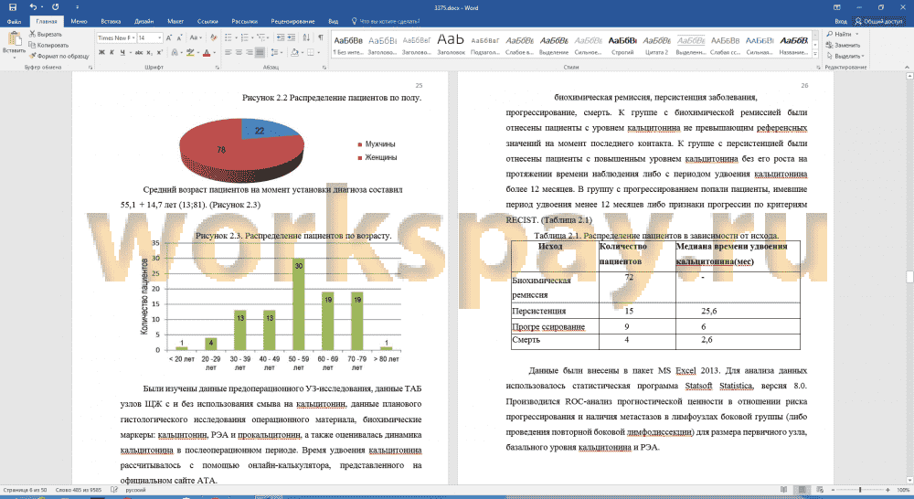The height and width of the screenshot is (499, 914).
Task: Undo the last action
Action: pos(34,7)
